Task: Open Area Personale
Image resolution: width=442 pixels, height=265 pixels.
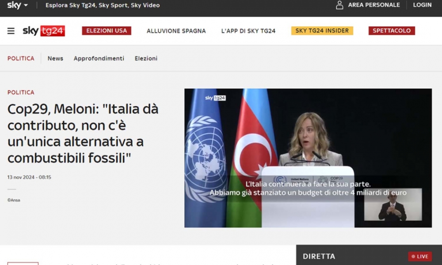Action: tap(373, 5)
